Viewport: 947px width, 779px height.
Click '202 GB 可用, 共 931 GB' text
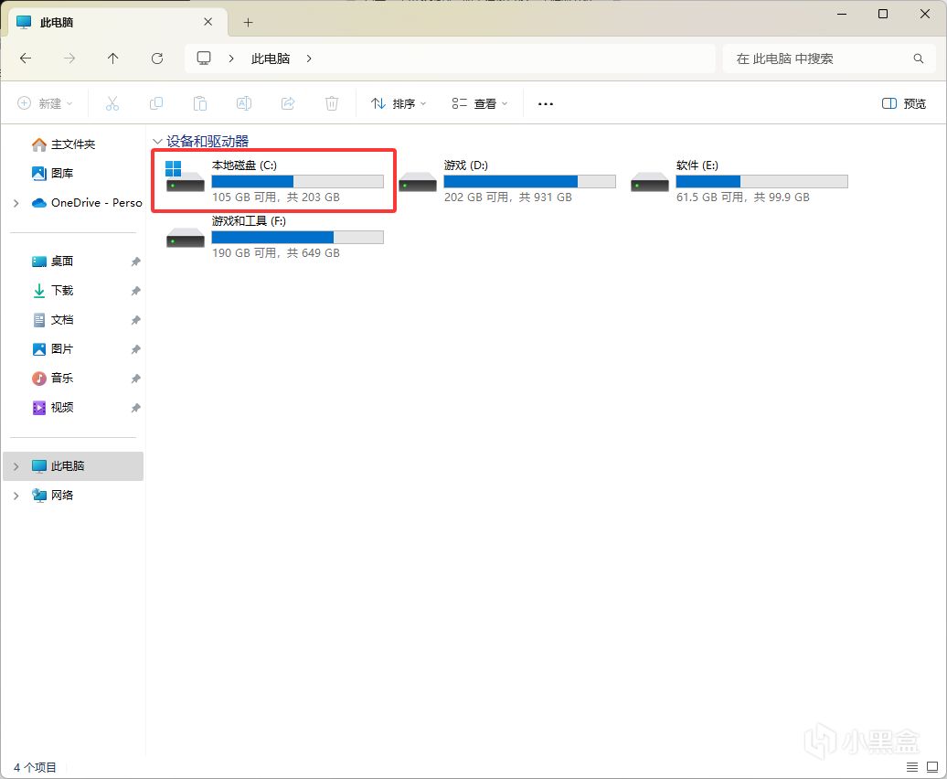click(x=508, y=197)
